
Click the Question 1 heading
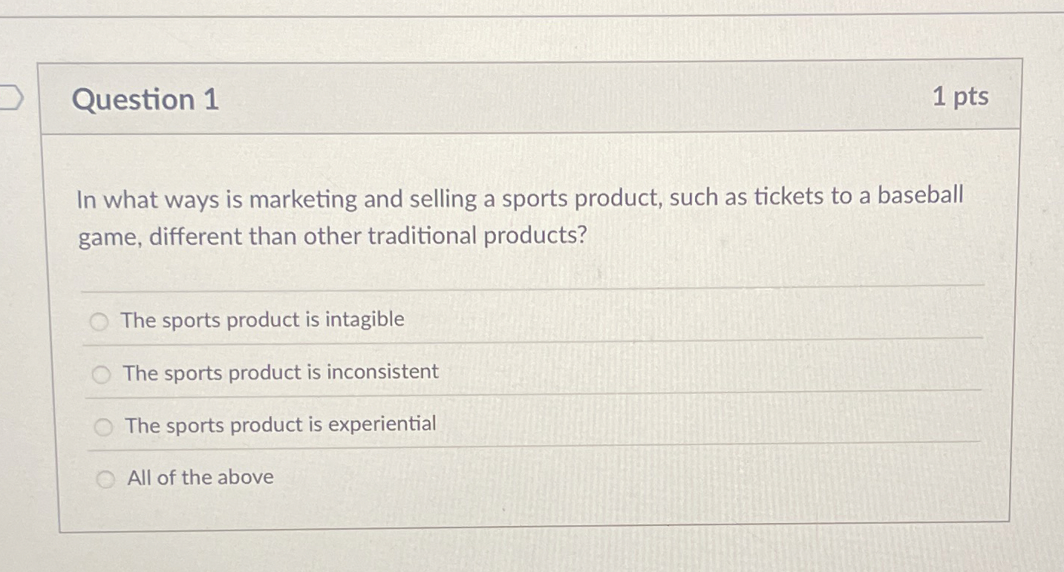click(x=146, y=99)
